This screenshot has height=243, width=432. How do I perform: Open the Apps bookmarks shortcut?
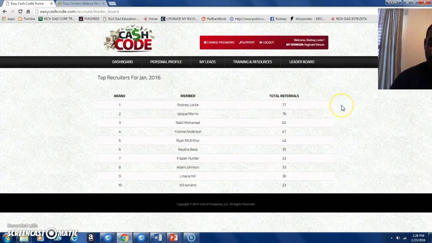tap(8, 19)
